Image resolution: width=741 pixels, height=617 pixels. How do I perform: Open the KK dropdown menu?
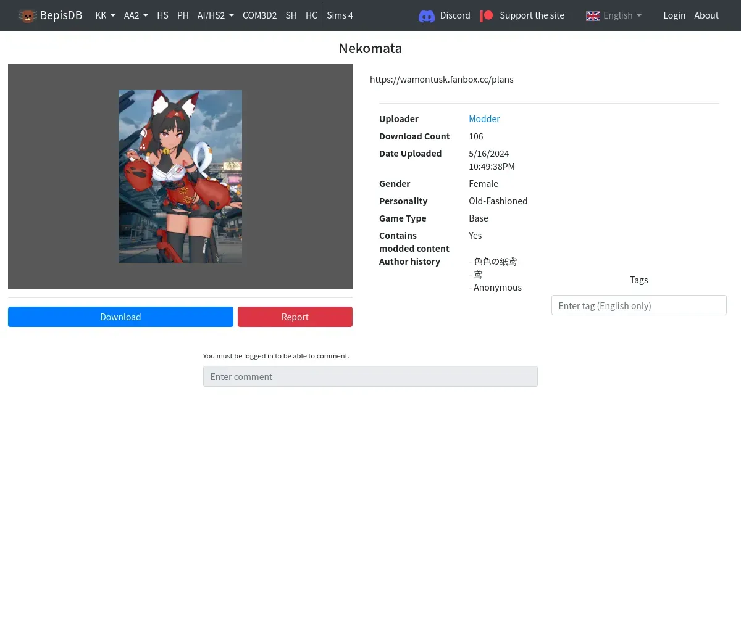pos(105,15)
